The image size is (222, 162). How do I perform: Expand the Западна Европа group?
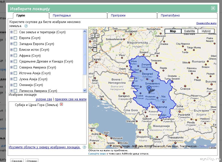11,44
